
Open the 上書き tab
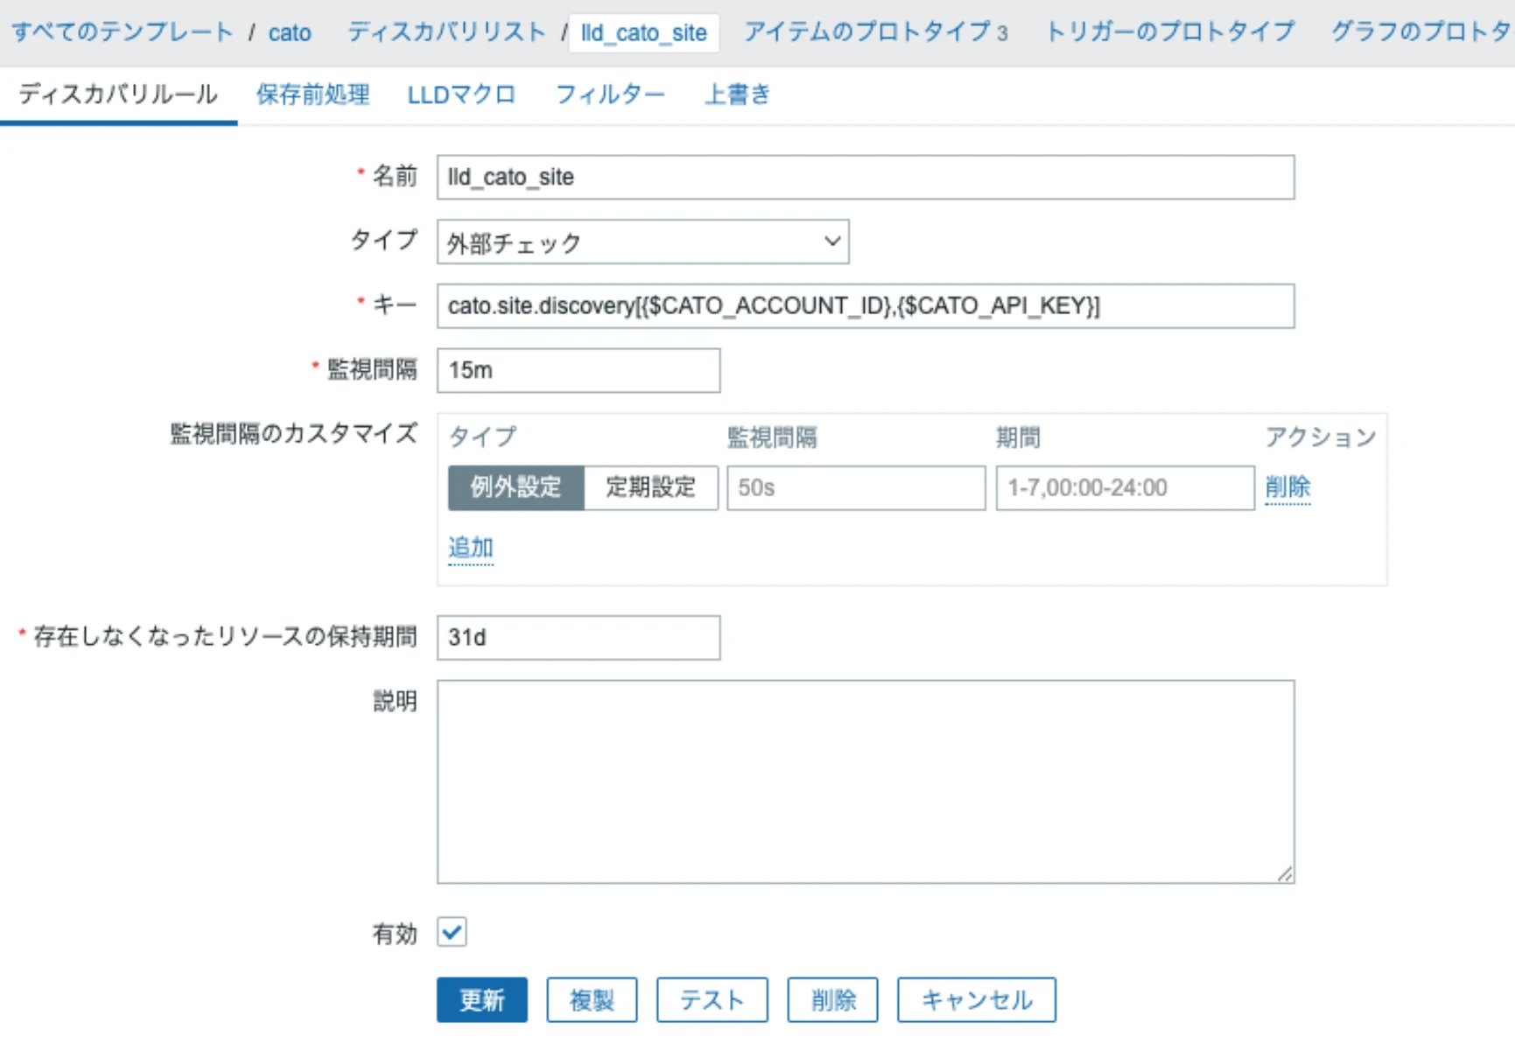[x=737, y=95]
